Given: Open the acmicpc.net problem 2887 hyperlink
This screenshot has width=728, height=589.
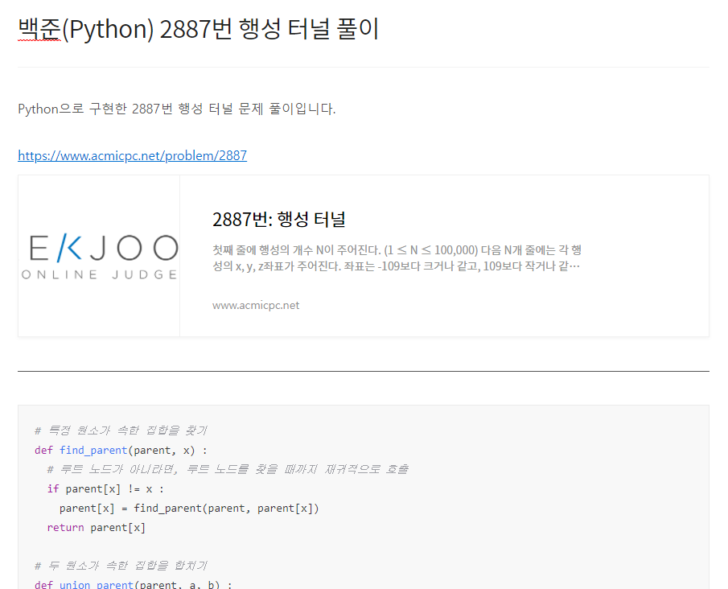Looking at the screenshot, I should [x=132, y=155].
